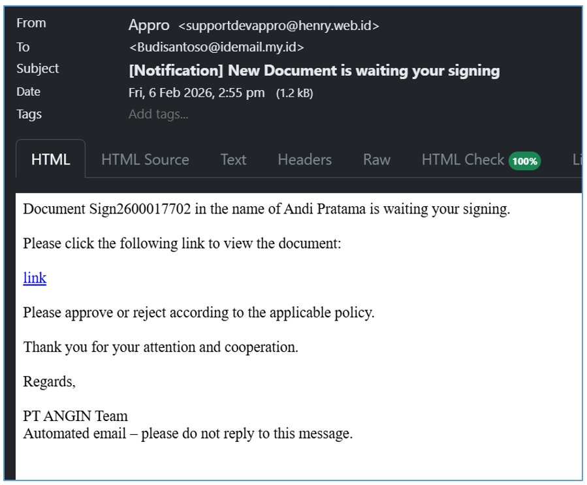Open the HTML Source tab

point(145,160)
